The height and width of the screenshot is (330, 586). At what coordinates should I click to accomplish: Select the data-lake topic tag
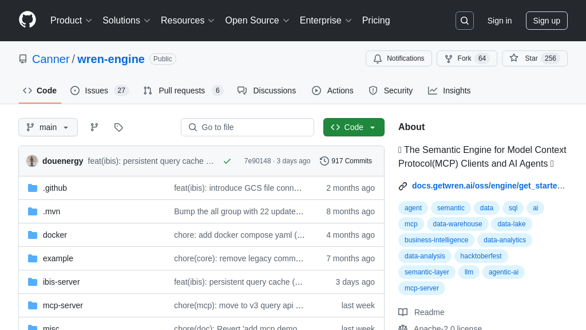tap(511, 224)
